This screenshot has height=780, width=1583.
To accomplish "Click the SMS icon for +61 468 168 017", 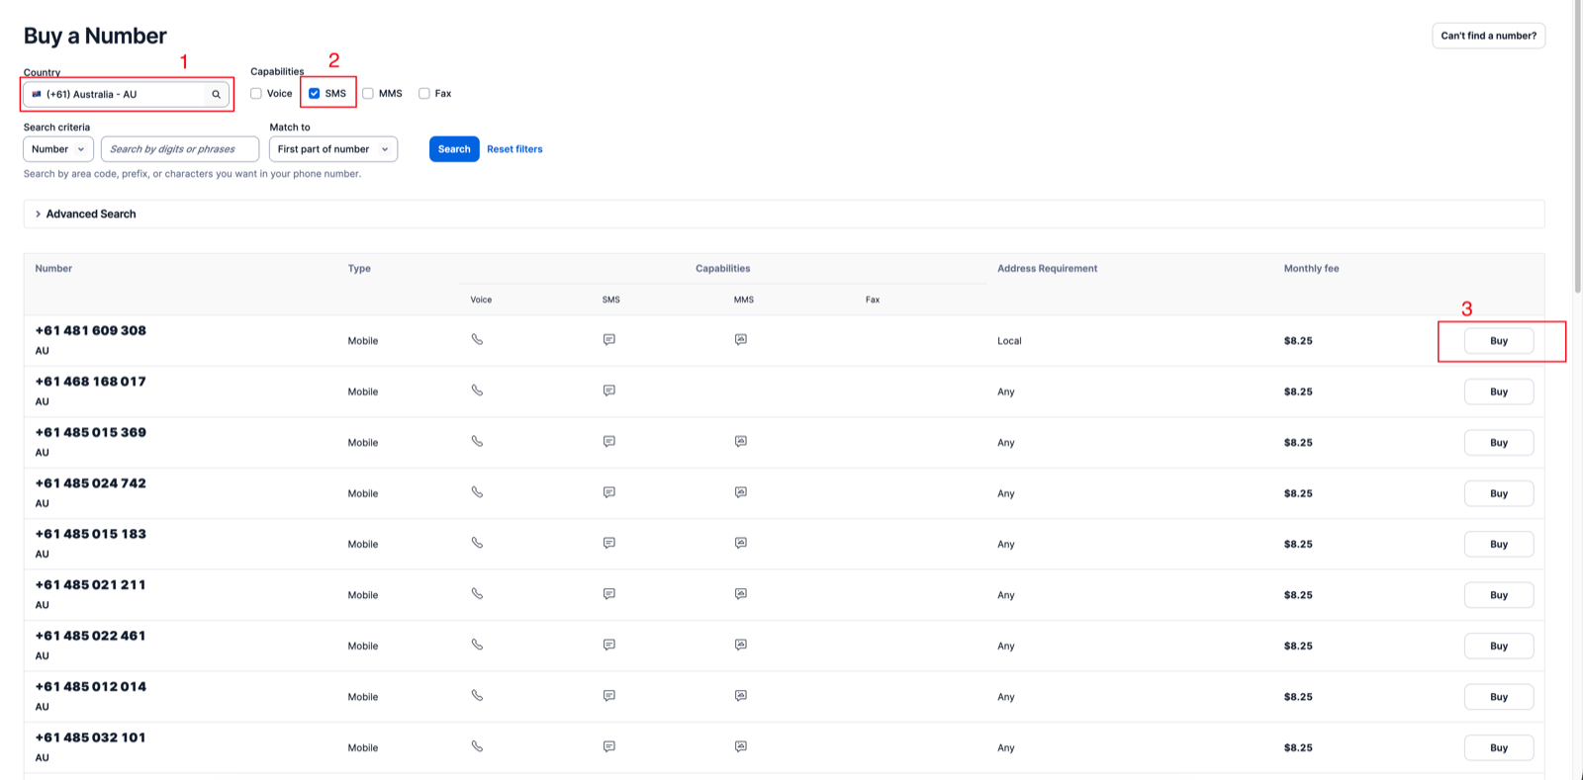I will point(609,390).
